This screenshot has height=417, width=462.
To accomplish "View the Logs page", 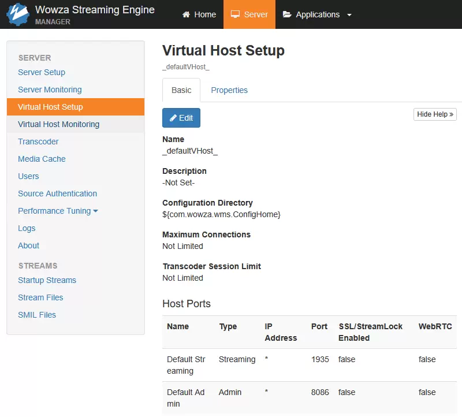I will [x=27, y=228].
